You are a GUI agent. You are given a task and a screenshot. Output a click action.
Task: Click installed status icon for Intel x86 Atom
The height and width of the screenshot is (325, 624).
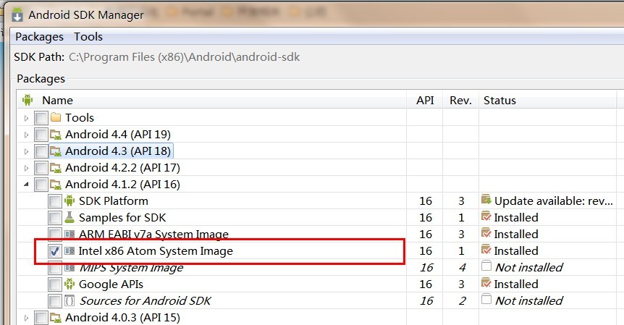point(486,250)
